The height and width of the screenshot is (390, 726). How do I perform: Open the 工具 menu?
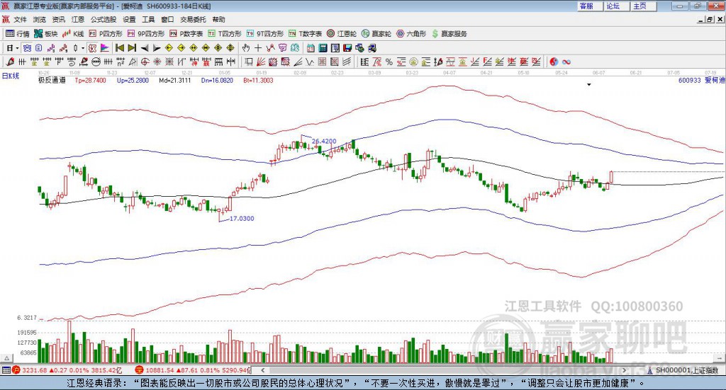pyautogui.click(x=148, y=19)
